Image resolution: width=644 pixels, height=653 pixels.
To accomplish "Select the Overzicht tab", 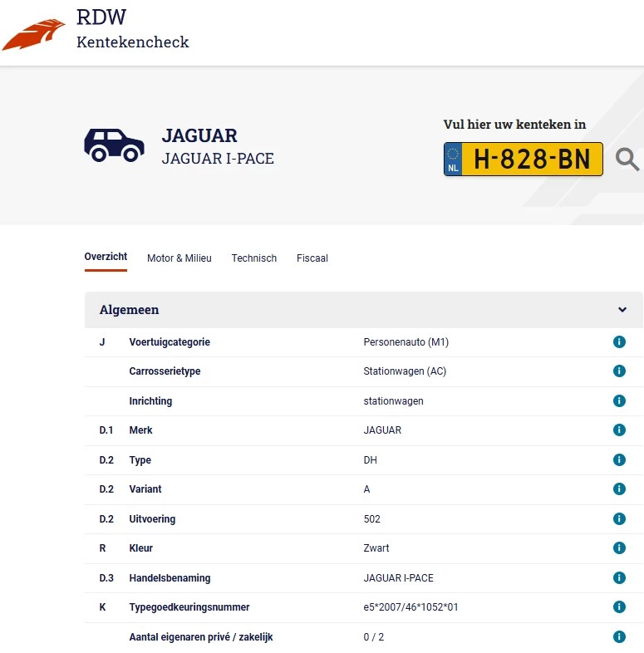I will 106,257.
